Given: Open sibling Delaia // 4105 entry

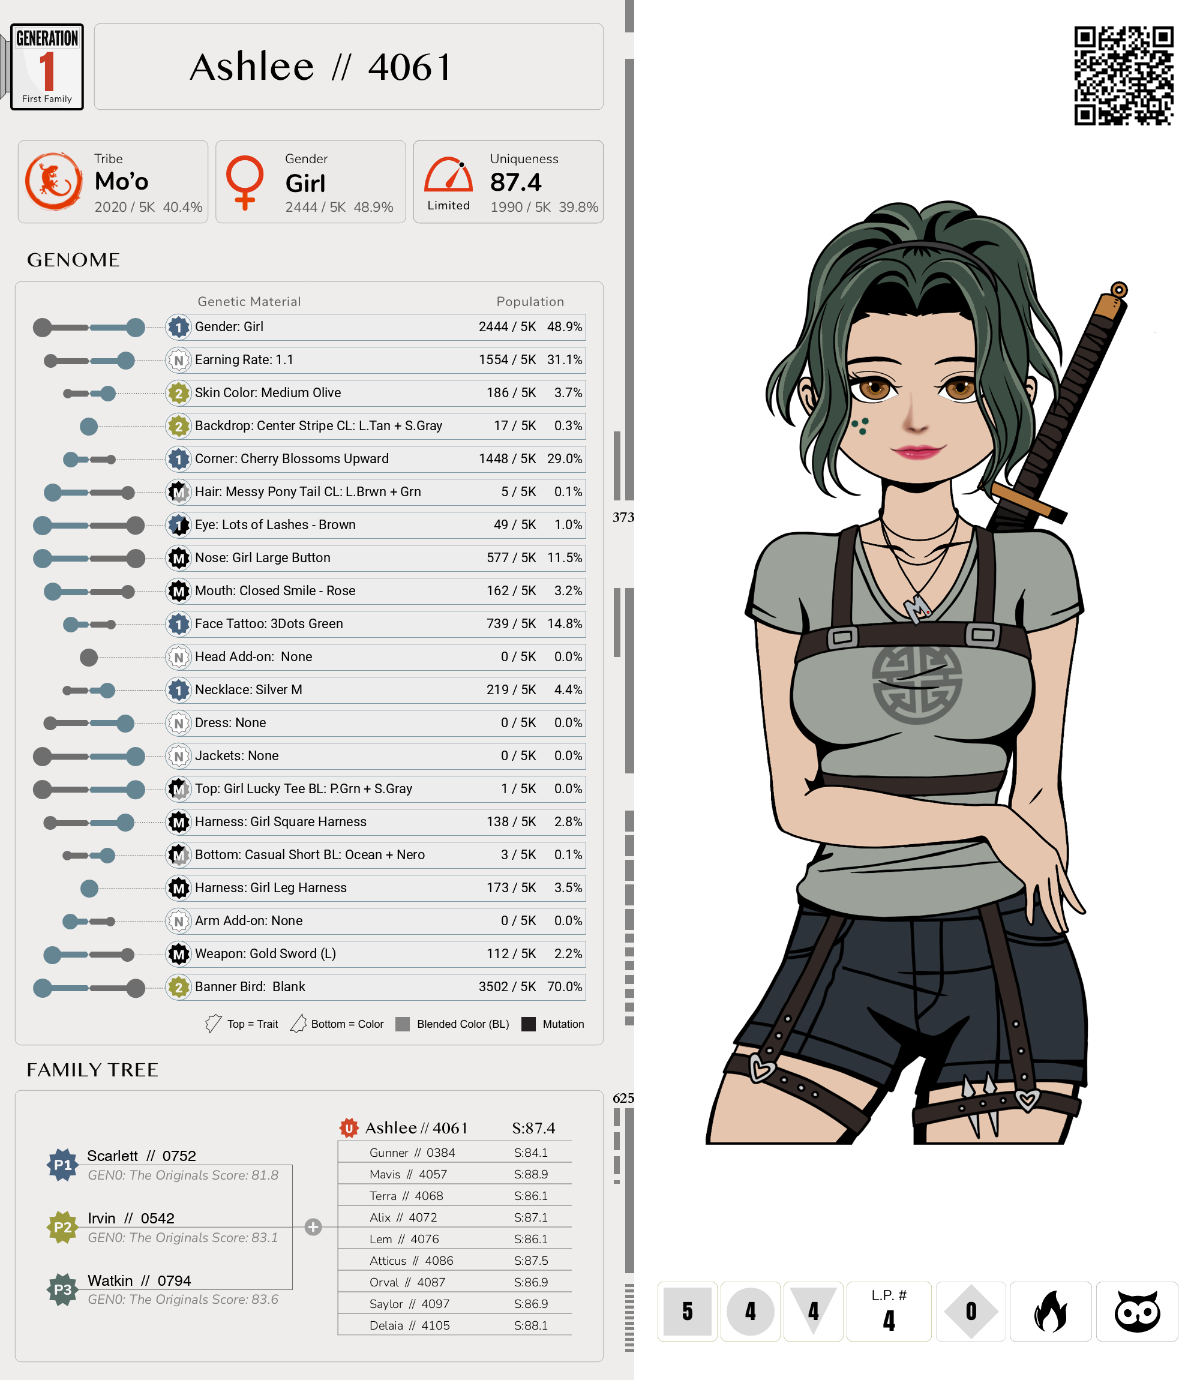Looking at the screenshot, I should pos(409,1325).
